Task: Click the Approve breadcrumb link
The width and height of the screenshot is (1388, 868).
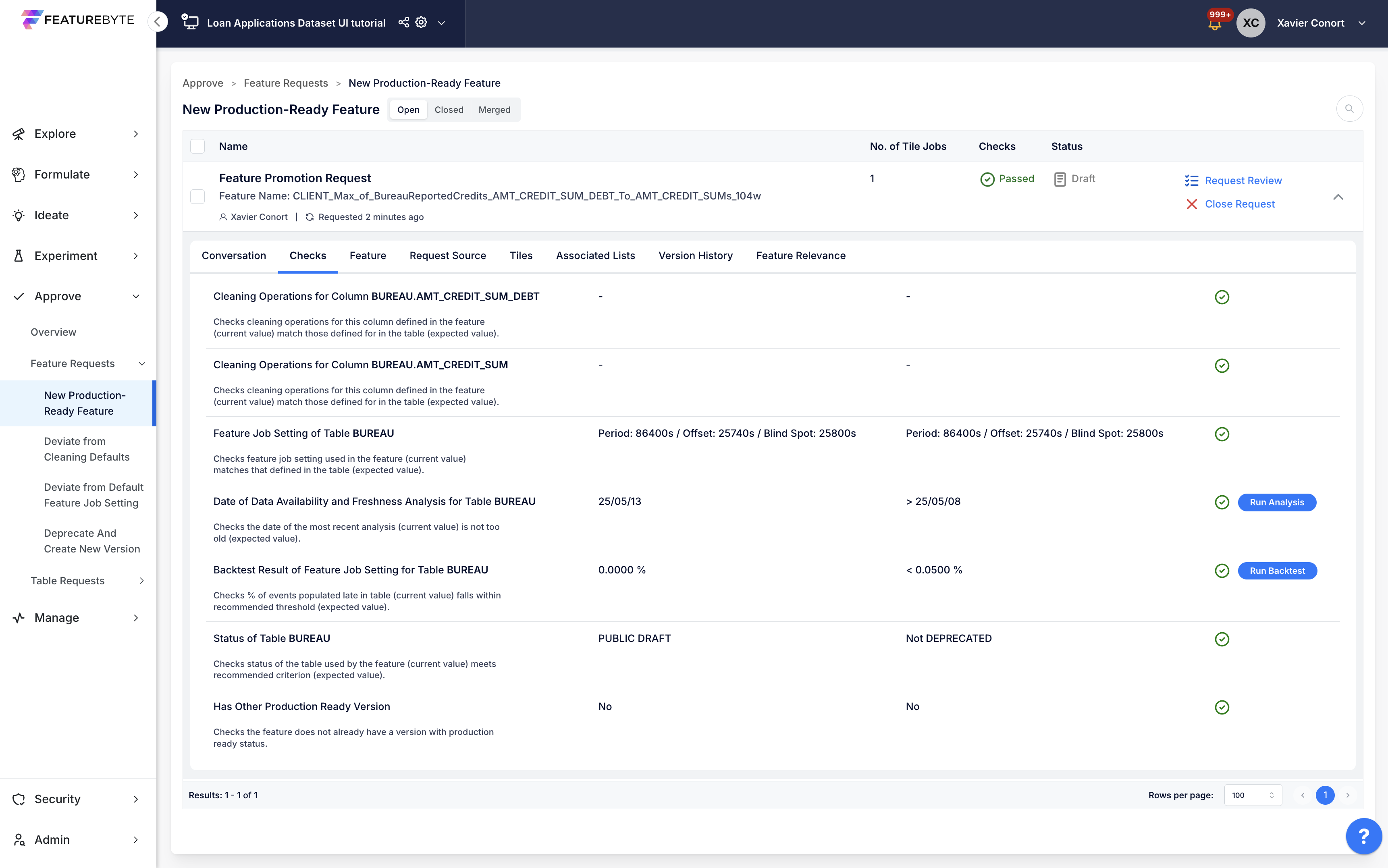Action: [x=203, y=83]
